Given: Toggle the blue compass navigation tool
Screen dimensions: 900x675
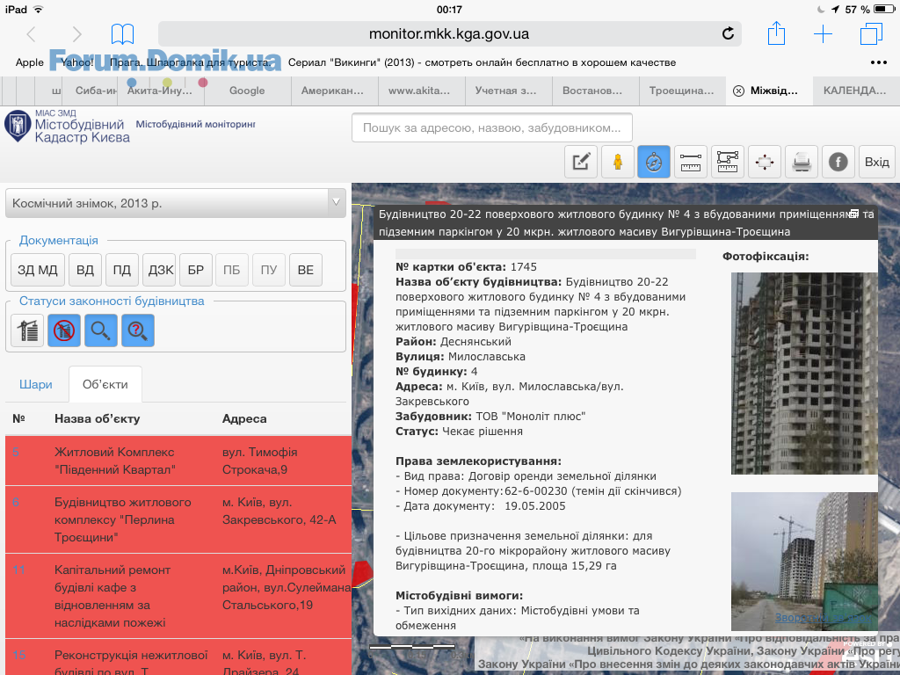Looking at the screenshot, I should pos(654,162).
